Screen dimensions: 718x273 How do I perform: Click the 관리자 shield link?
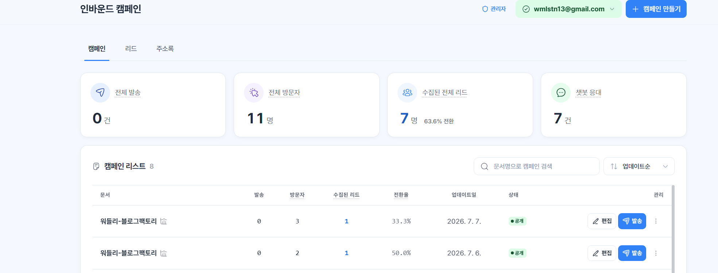(x=494, y=9)
